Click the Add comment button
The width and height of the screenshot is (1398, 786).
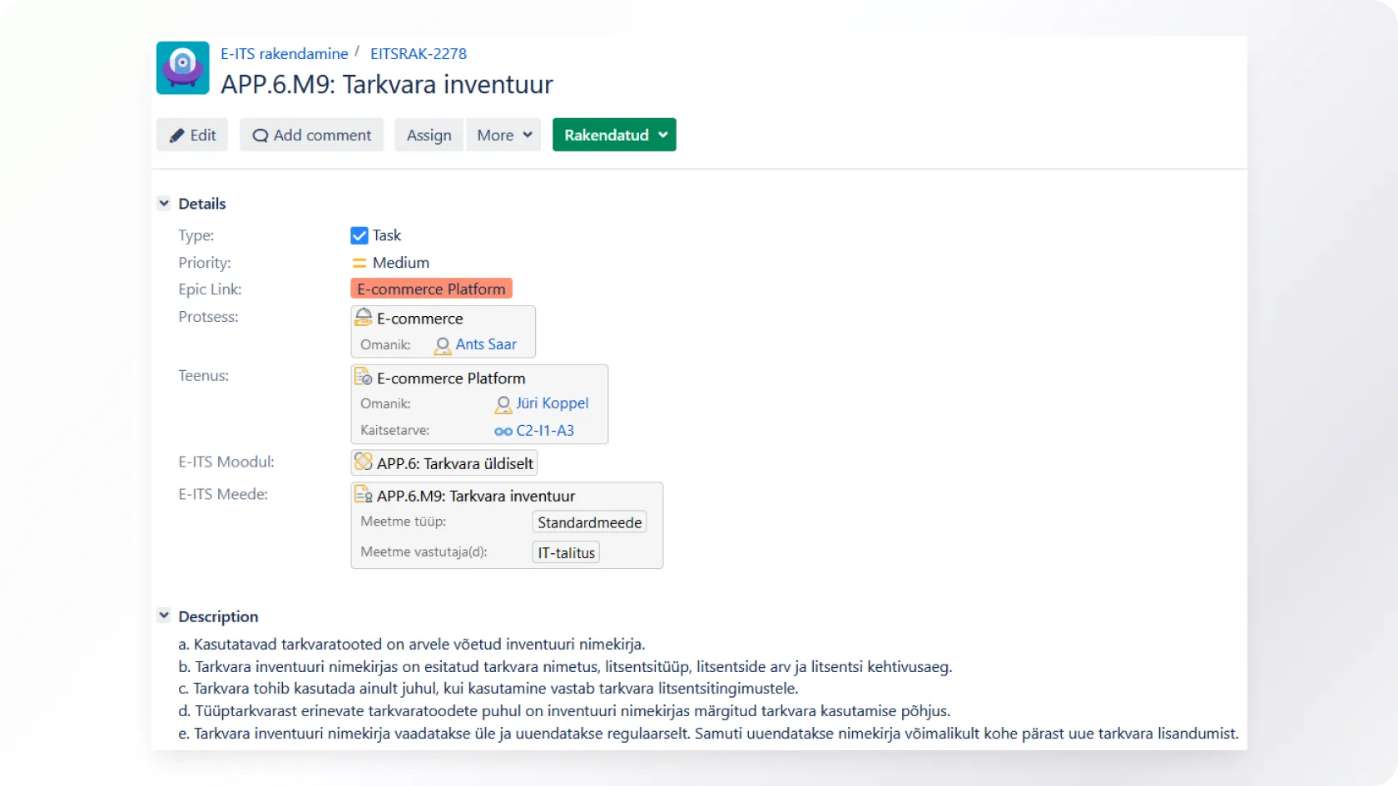tap(312, 135)
